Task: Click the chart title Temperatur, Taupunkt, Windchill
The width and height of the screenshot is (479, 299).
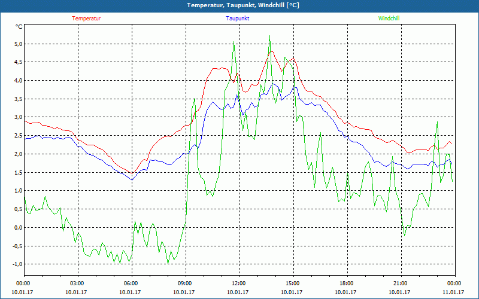Action: click(x=243, y=5)
